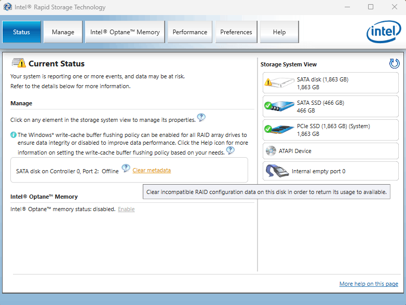
Task: Open the Help tab
Action: click(279, 32)
